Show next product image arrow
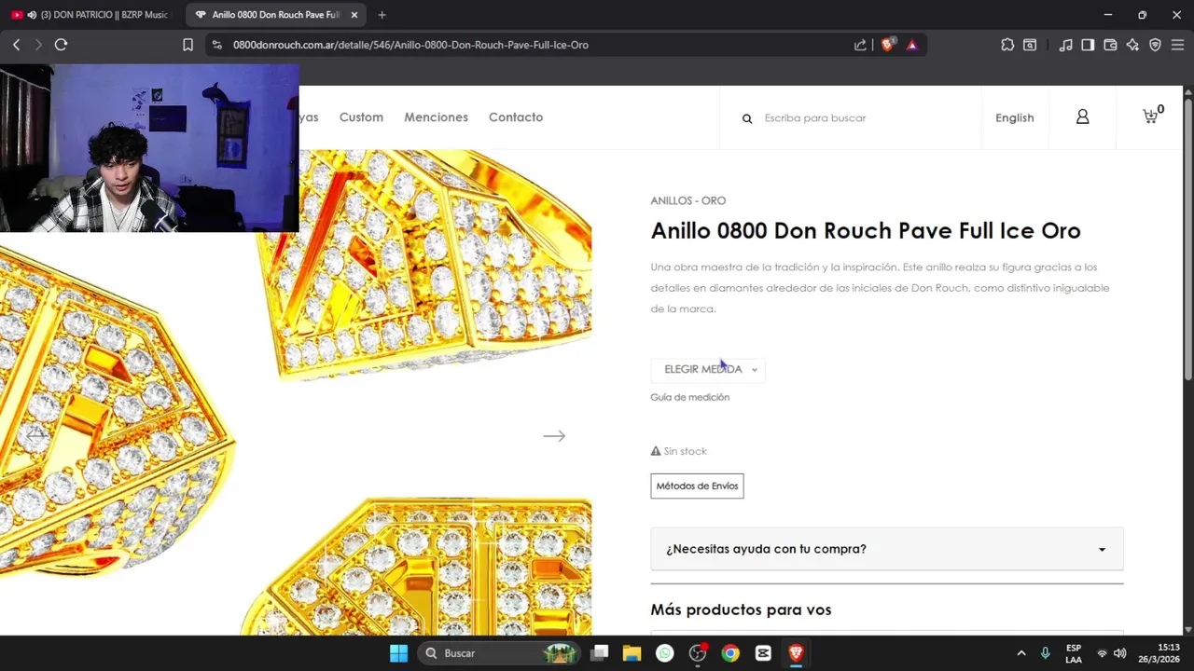 tap(554, 435)
